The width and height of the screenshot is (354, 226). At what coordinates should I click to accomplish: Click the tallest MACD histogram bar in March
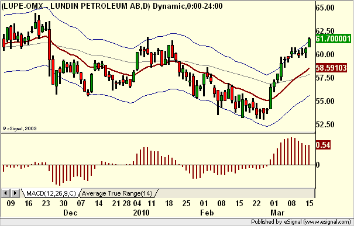291,151
